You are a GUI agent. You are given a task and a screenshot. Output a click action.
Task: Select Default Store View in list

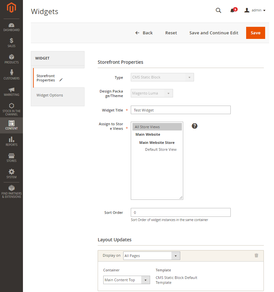(x=161, y=149)
